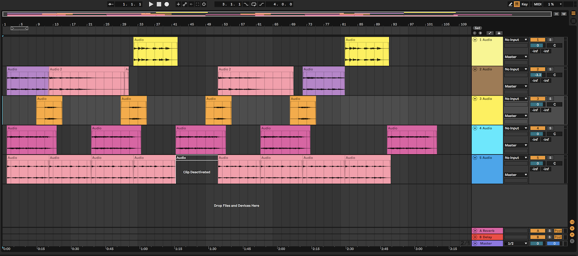Image resolution: width=578 pixels, height=256 pixels.
Task: Solo the 1 Audio track
Action: click(x=550, y=40)
